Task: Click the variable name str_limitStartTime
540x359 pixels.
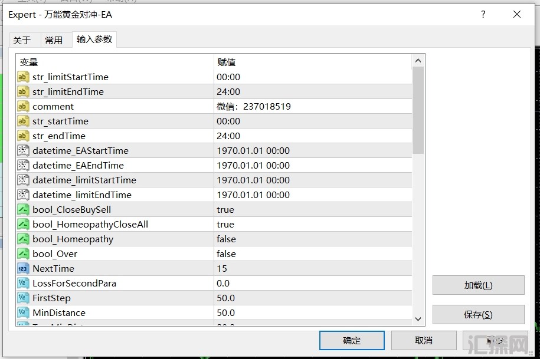Action: [x=71, y=77]
